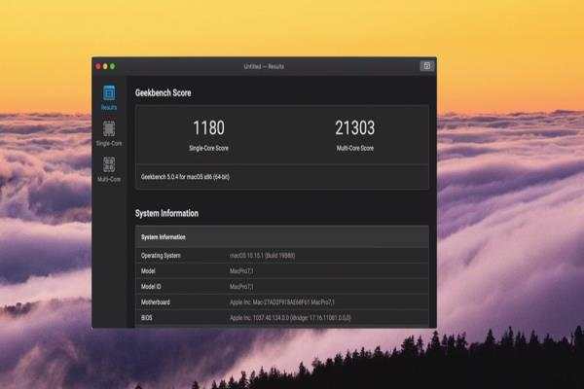Click the single-core score value 1180
Image resolution: width=584 pixels, height=389 pixels.
[x=208, y=128]
